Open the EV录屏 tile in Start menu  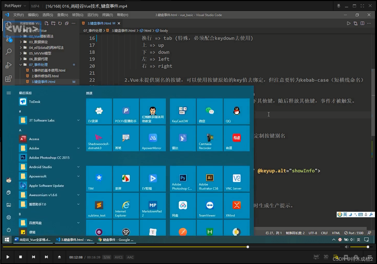[x=99, y=111]
